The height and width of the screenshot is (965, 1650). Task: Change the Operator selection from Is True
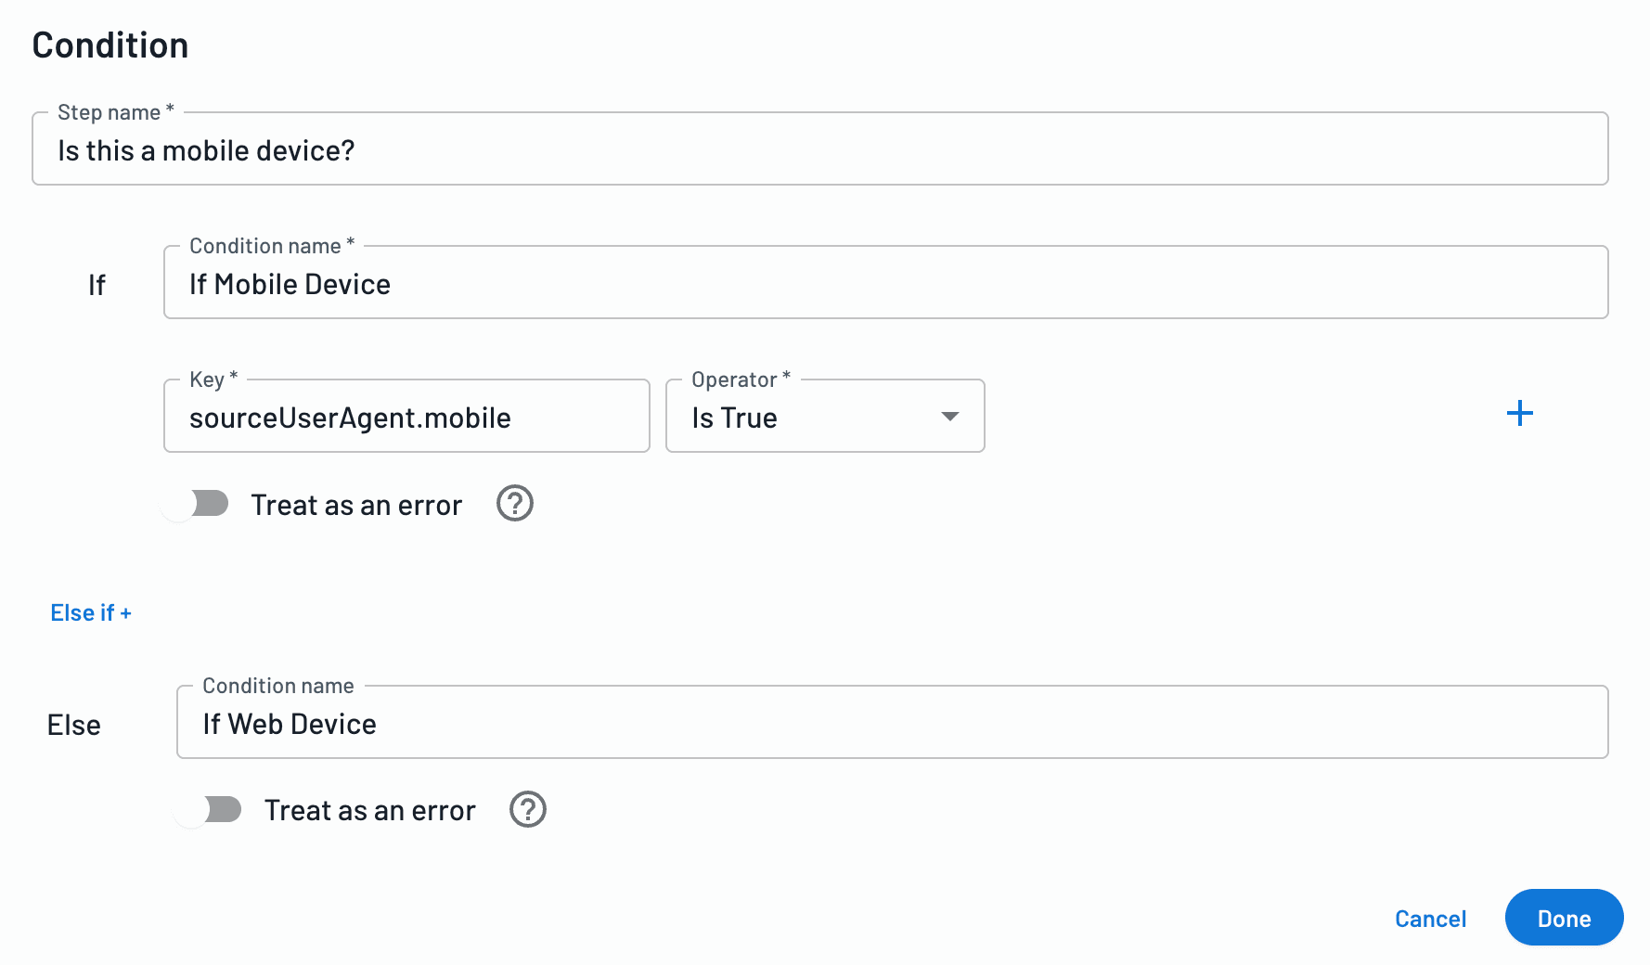coord(824,417)
